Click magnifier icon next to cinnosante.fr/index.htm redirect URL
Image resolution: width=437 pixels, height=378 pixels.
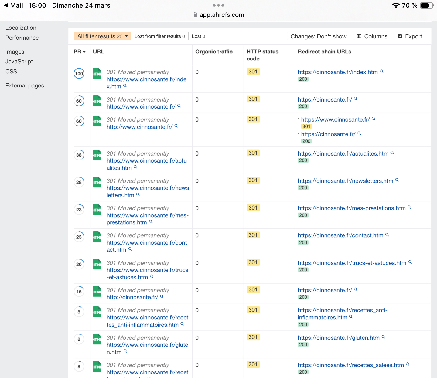[381, 72]
